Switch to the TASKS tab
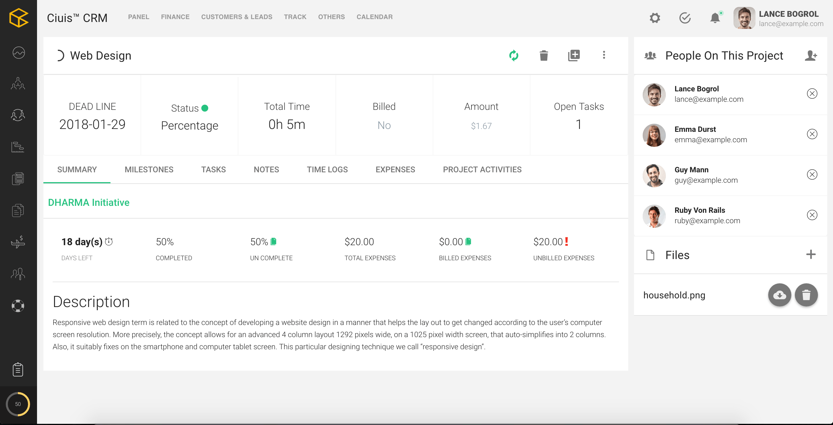This screenshot has height=425, width=833. pos(213,169)
